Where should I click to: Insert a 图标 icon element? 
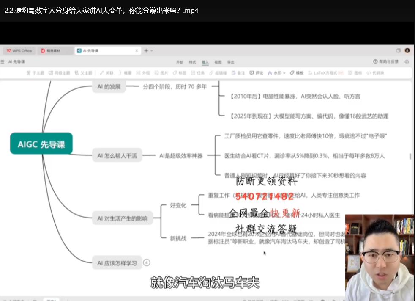[355, 73]
